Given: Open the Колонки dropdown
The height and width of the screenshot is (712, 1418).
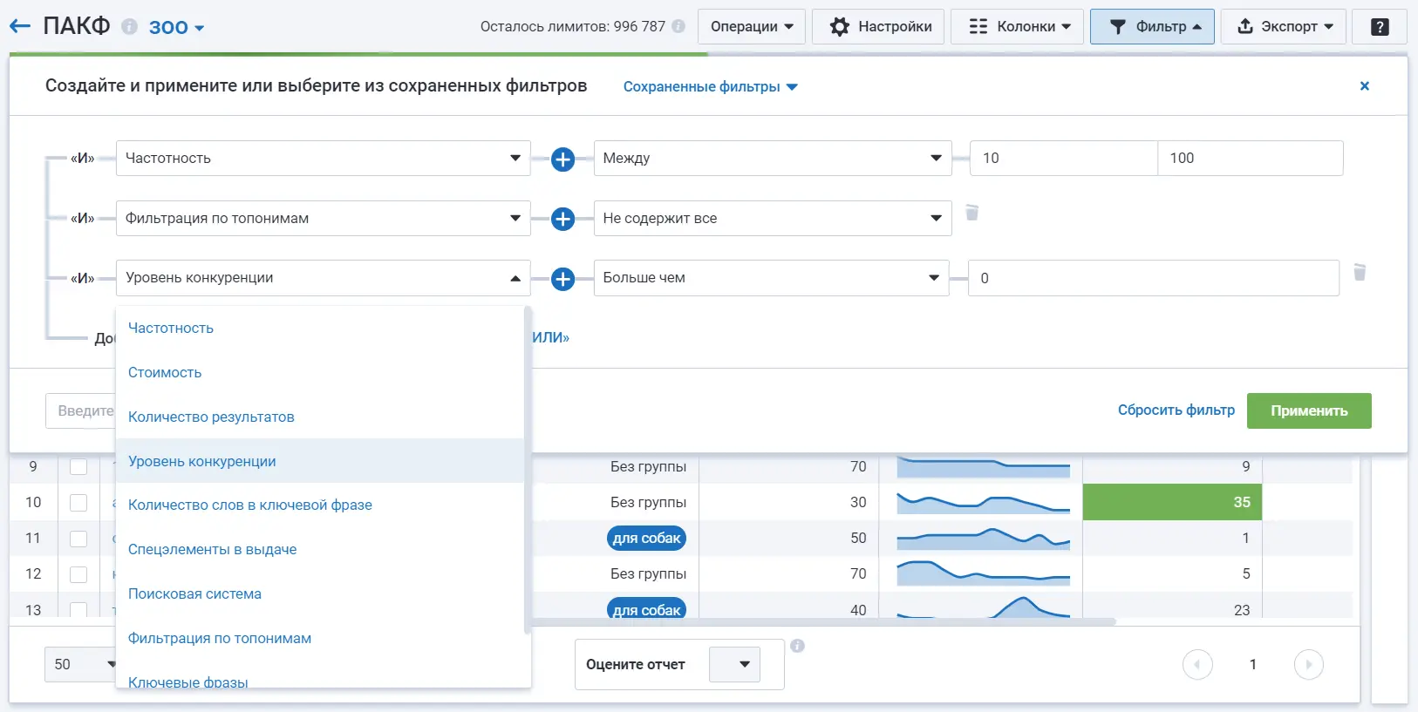Looking at the screenshot, I should tap(1017, 26).
